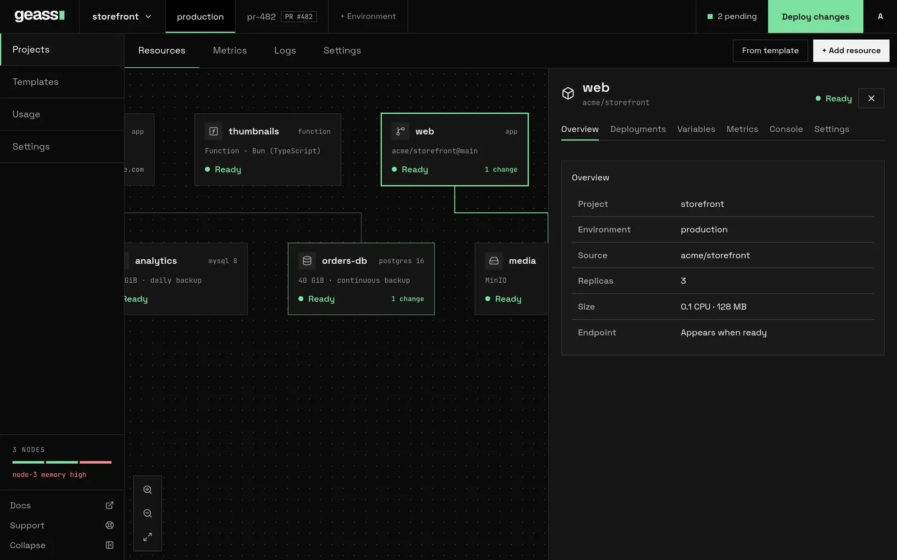Click 'Appears when ready' endpoint text
The width and height of the screenshot is (897, 560).
(723, 333)
